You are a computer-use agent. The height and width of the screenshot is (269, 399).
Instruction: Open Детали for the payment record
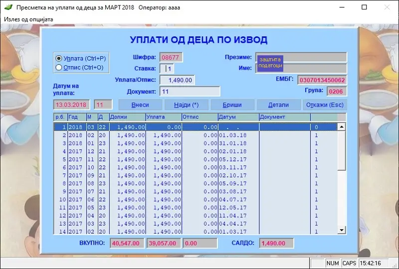pos(278,105)
